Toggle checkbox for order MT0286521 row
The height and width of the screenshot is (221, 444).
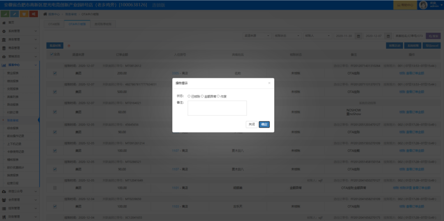(x=55, y=169)
